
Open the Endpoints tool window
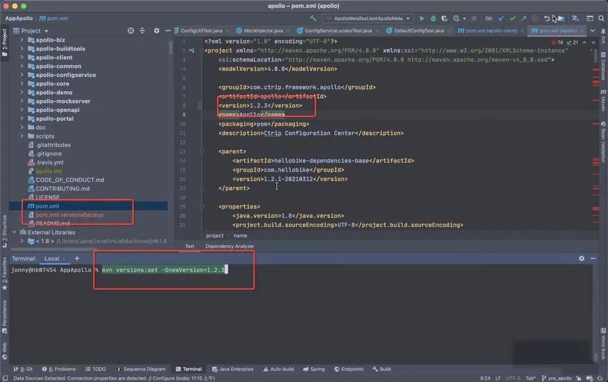[x=349, y=369]
